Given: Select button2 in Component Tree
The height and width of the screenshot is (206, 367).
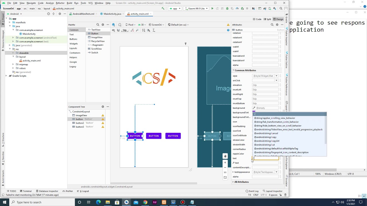Looking at the screenshot, I should click(80, 123).
